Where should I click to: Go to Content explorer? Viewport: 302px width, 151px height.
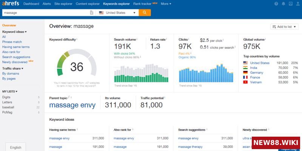point(88,4)
